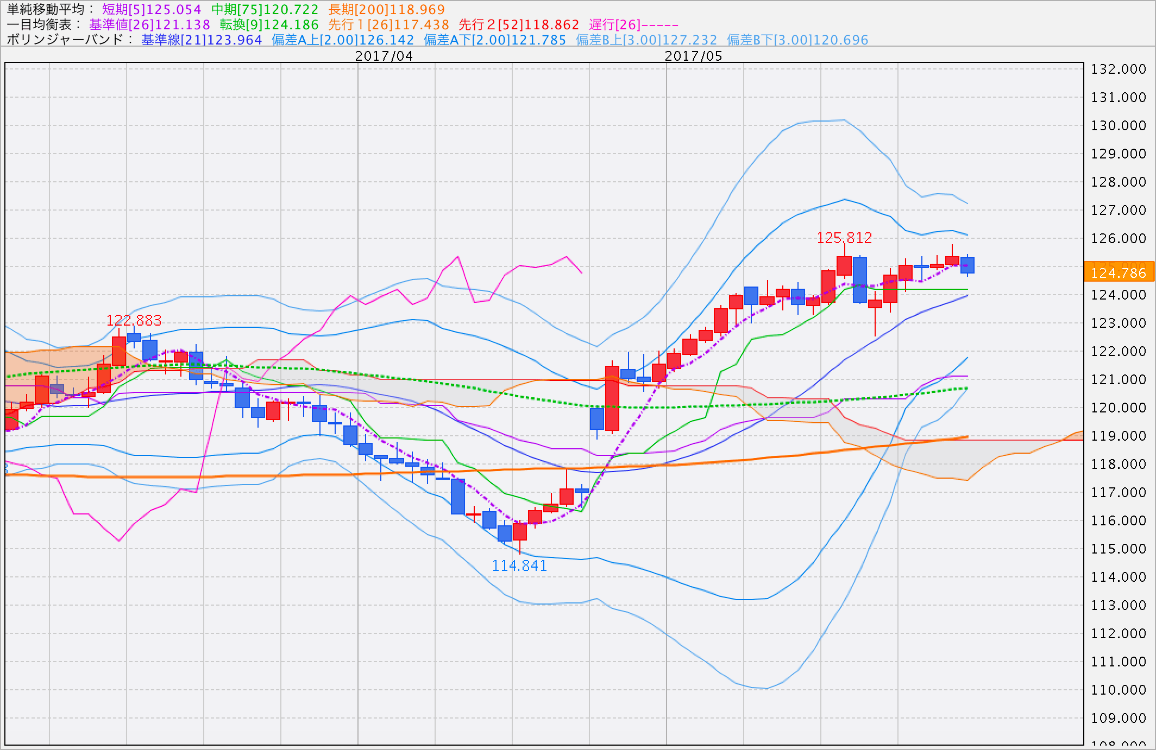The height and width of the screenshot is (750, 1156).
Task: Select Ichimoku base value 基準値[26]121.138
Action: [x=150, y=24]
